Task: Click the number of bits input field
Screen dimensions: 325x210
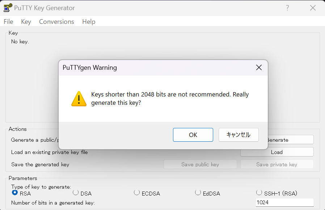Action: coord(284,202)
